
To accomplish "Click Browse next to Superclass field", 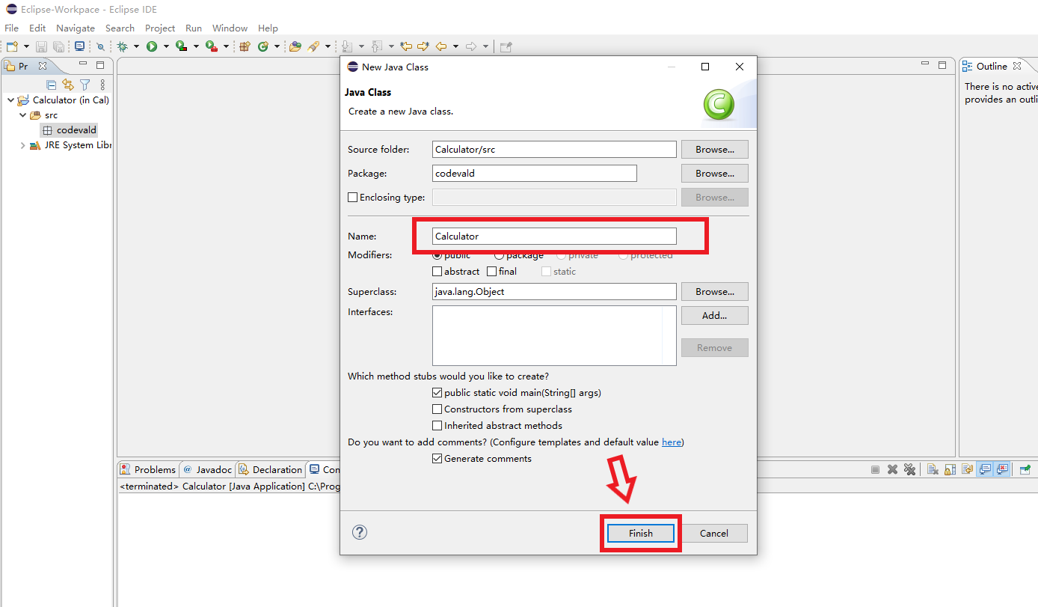I will 714,291.
